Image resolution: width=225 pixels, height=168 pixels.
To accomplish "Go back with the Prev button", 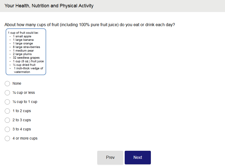I will click(x=110, y=157).
